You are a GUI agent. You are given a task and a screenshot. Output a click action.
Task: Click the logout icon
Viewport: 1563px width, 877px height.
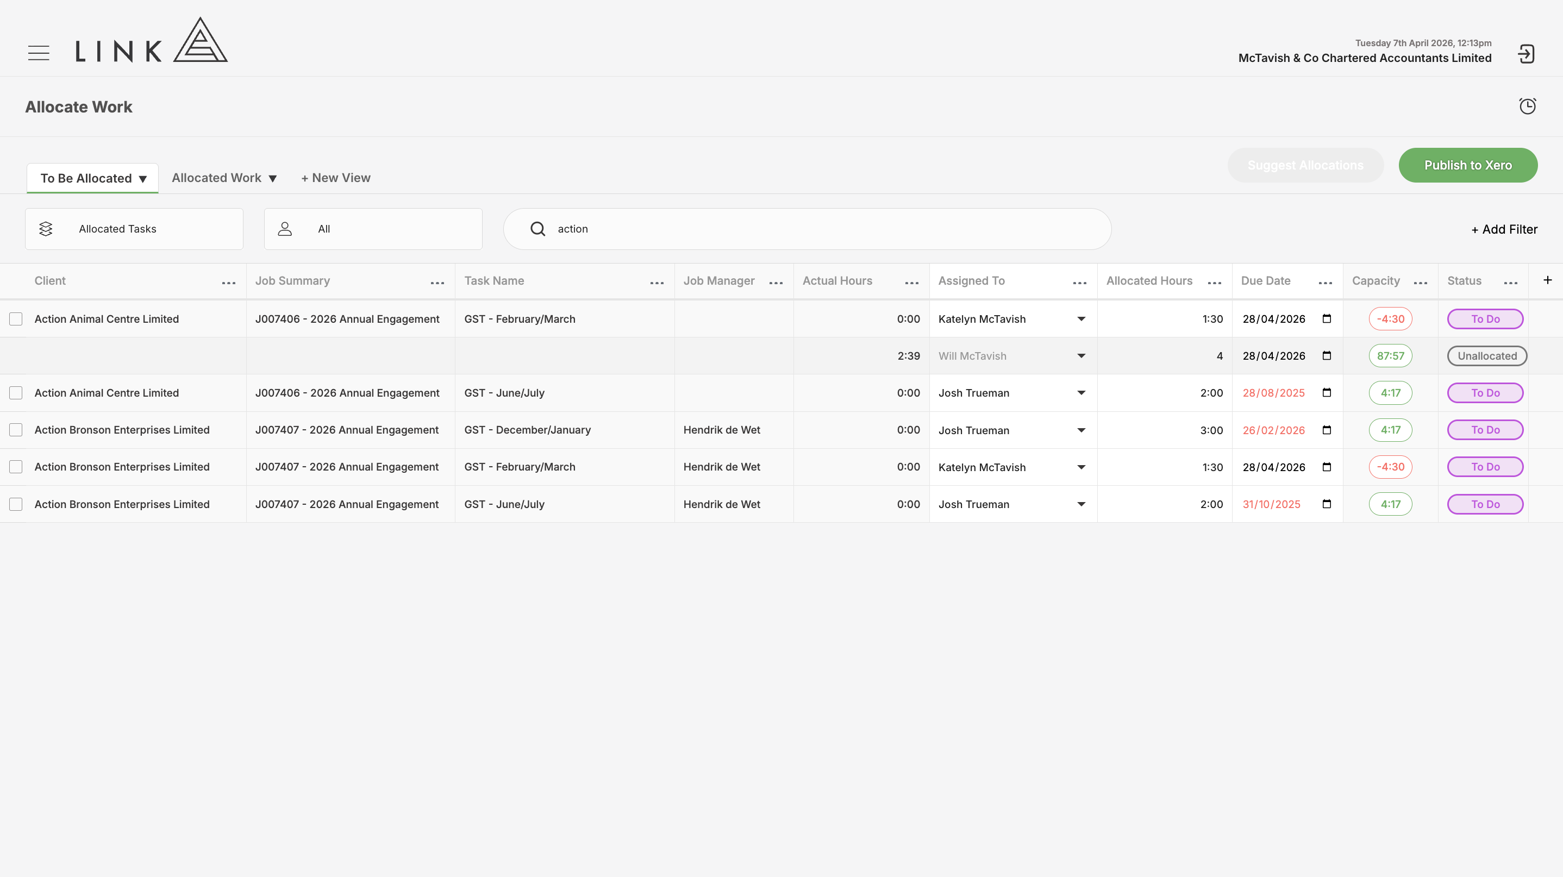(1526, 54)
